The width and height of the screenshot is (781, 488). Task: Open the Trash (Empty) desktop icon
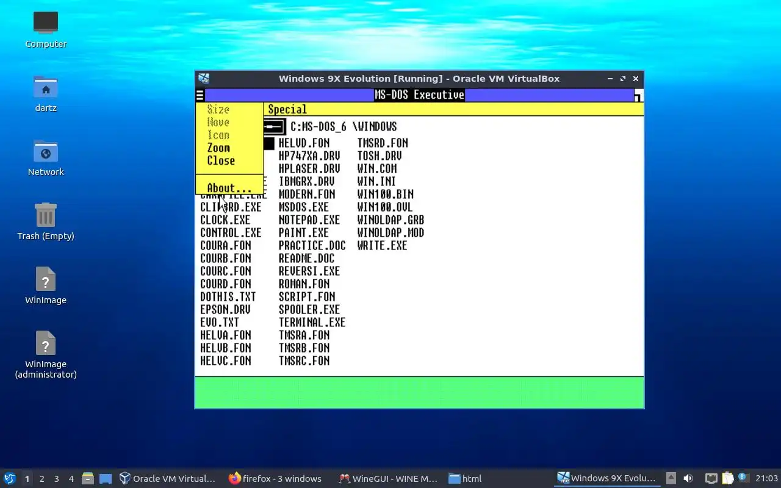click(x=46, y=215)
